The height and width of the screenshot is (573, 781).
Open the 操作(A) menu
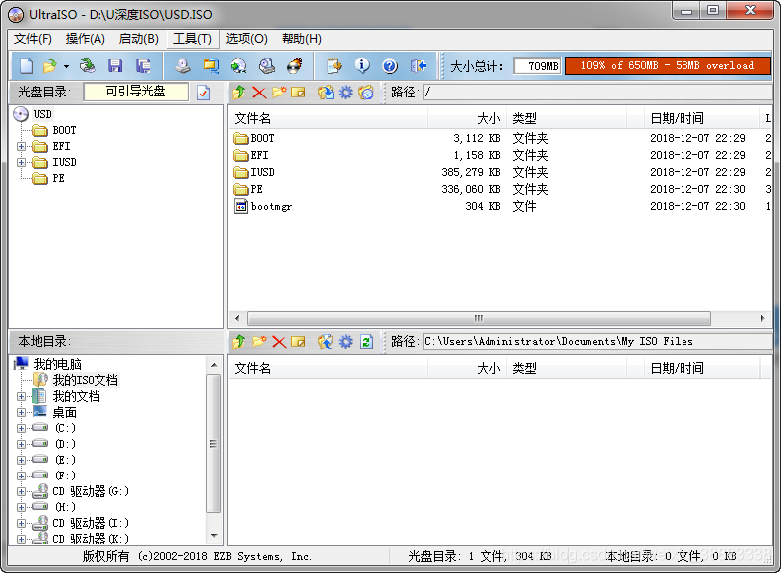(86, 39)
